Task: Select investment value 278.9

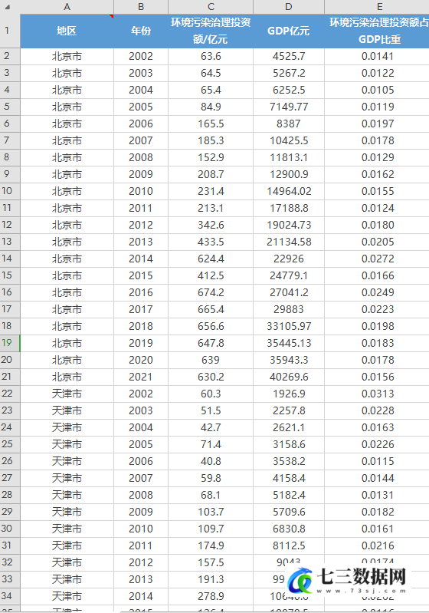Action: pos(211,596)
